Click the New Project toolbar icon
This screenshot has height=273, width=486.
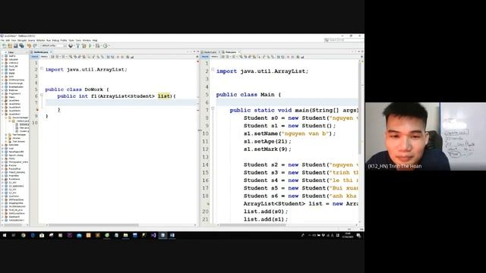(x=10, y=45)
